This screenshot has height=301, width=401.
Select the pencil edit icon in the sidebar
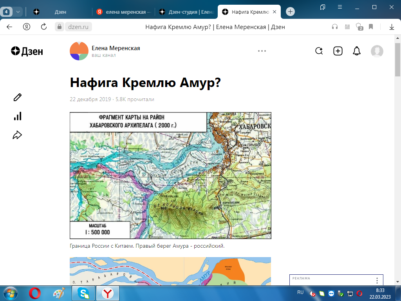pyautogui.click(x=16, y=97)
